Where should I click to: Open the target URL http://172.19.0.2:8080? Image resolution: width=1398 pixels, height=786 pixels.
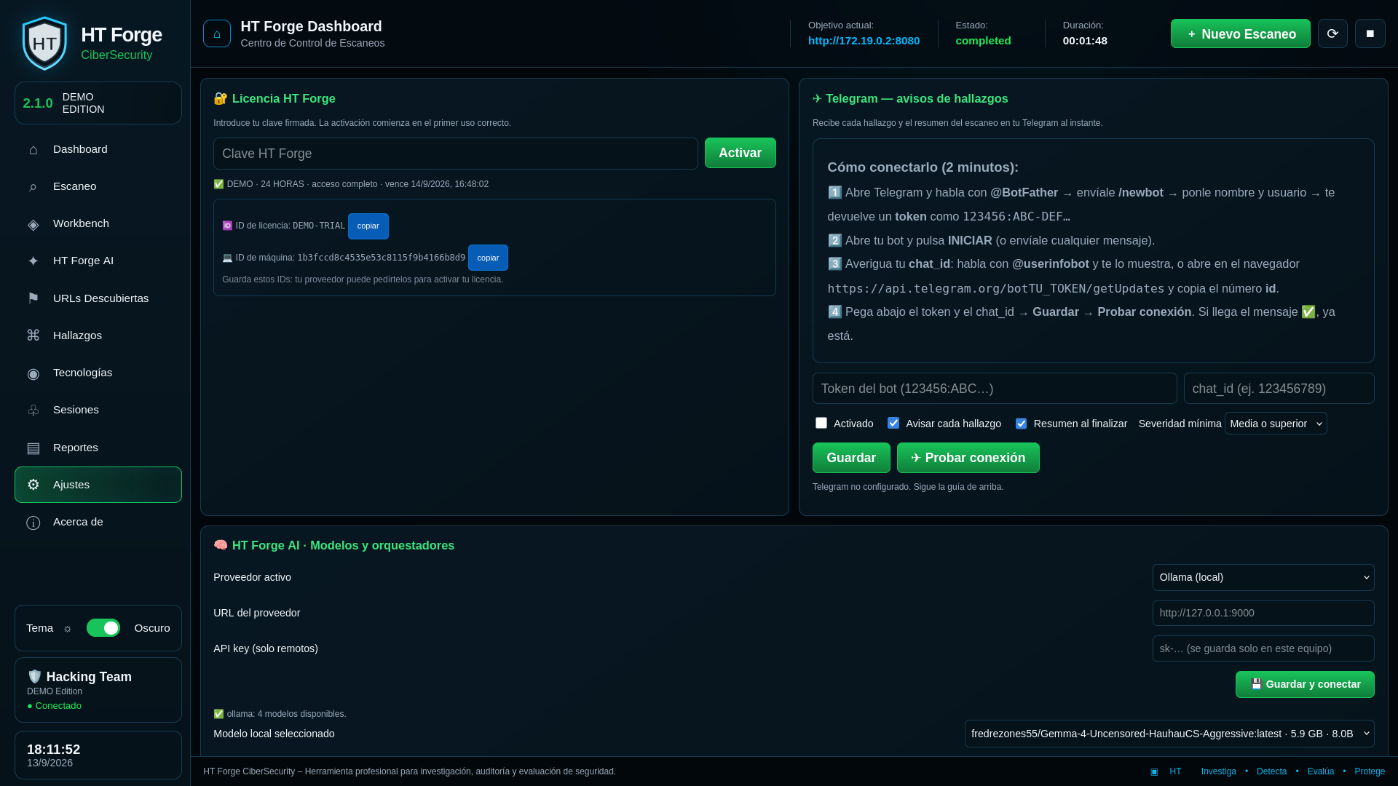864,41
